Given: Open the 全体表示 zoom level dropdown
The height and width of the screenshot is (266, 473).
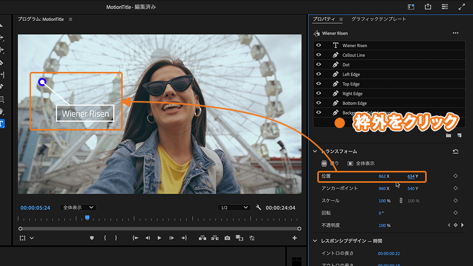Looking at the screenshot, I should coord(78,207).
